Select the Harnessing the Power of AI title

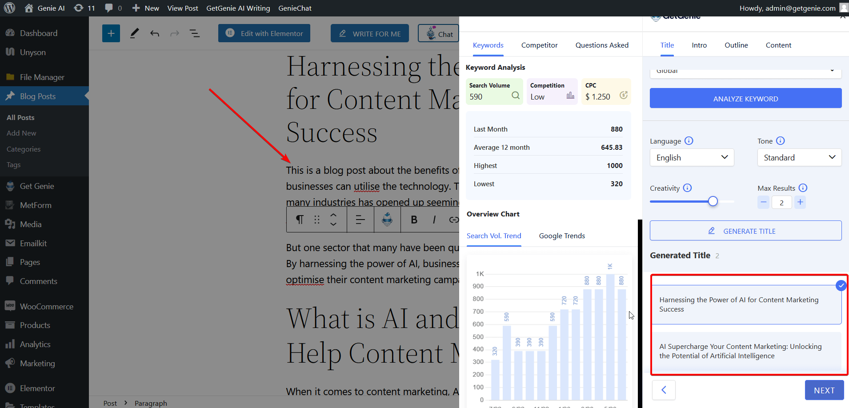click(747, 304)
